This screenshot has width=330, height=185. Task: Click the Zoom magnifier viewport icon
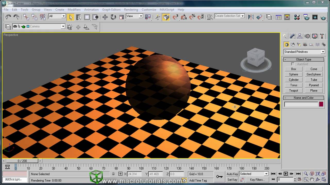pyautogui.click(x=306, y=174)
